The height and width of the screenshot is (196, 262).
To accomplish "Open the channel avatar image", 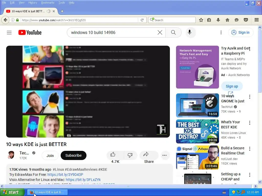I will [x=11, y=155].
